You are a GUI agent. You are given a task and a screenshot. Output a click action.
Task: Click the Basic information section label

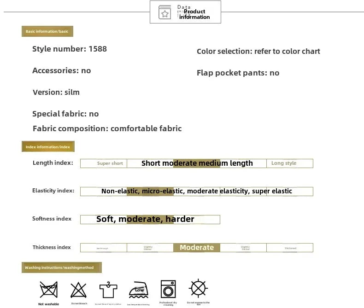click(x=47, y=31)
